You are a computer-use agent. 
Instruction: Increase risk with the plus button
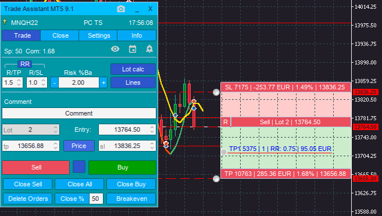(x=103, y=82)
